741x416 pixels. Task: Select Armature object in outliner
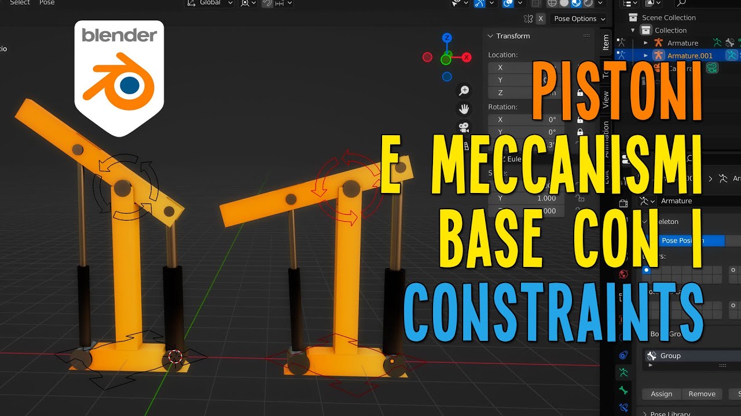coord(683,43)
